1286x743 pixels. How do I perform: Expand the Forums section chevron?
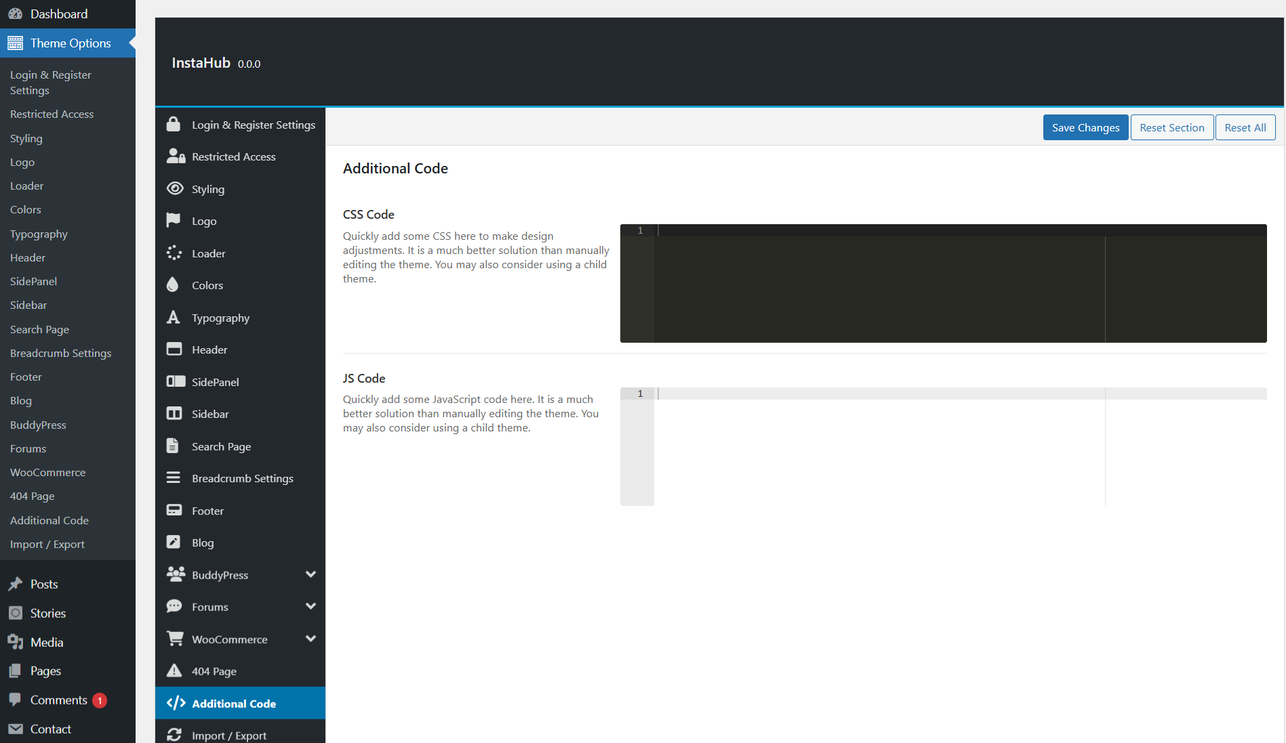310,606
